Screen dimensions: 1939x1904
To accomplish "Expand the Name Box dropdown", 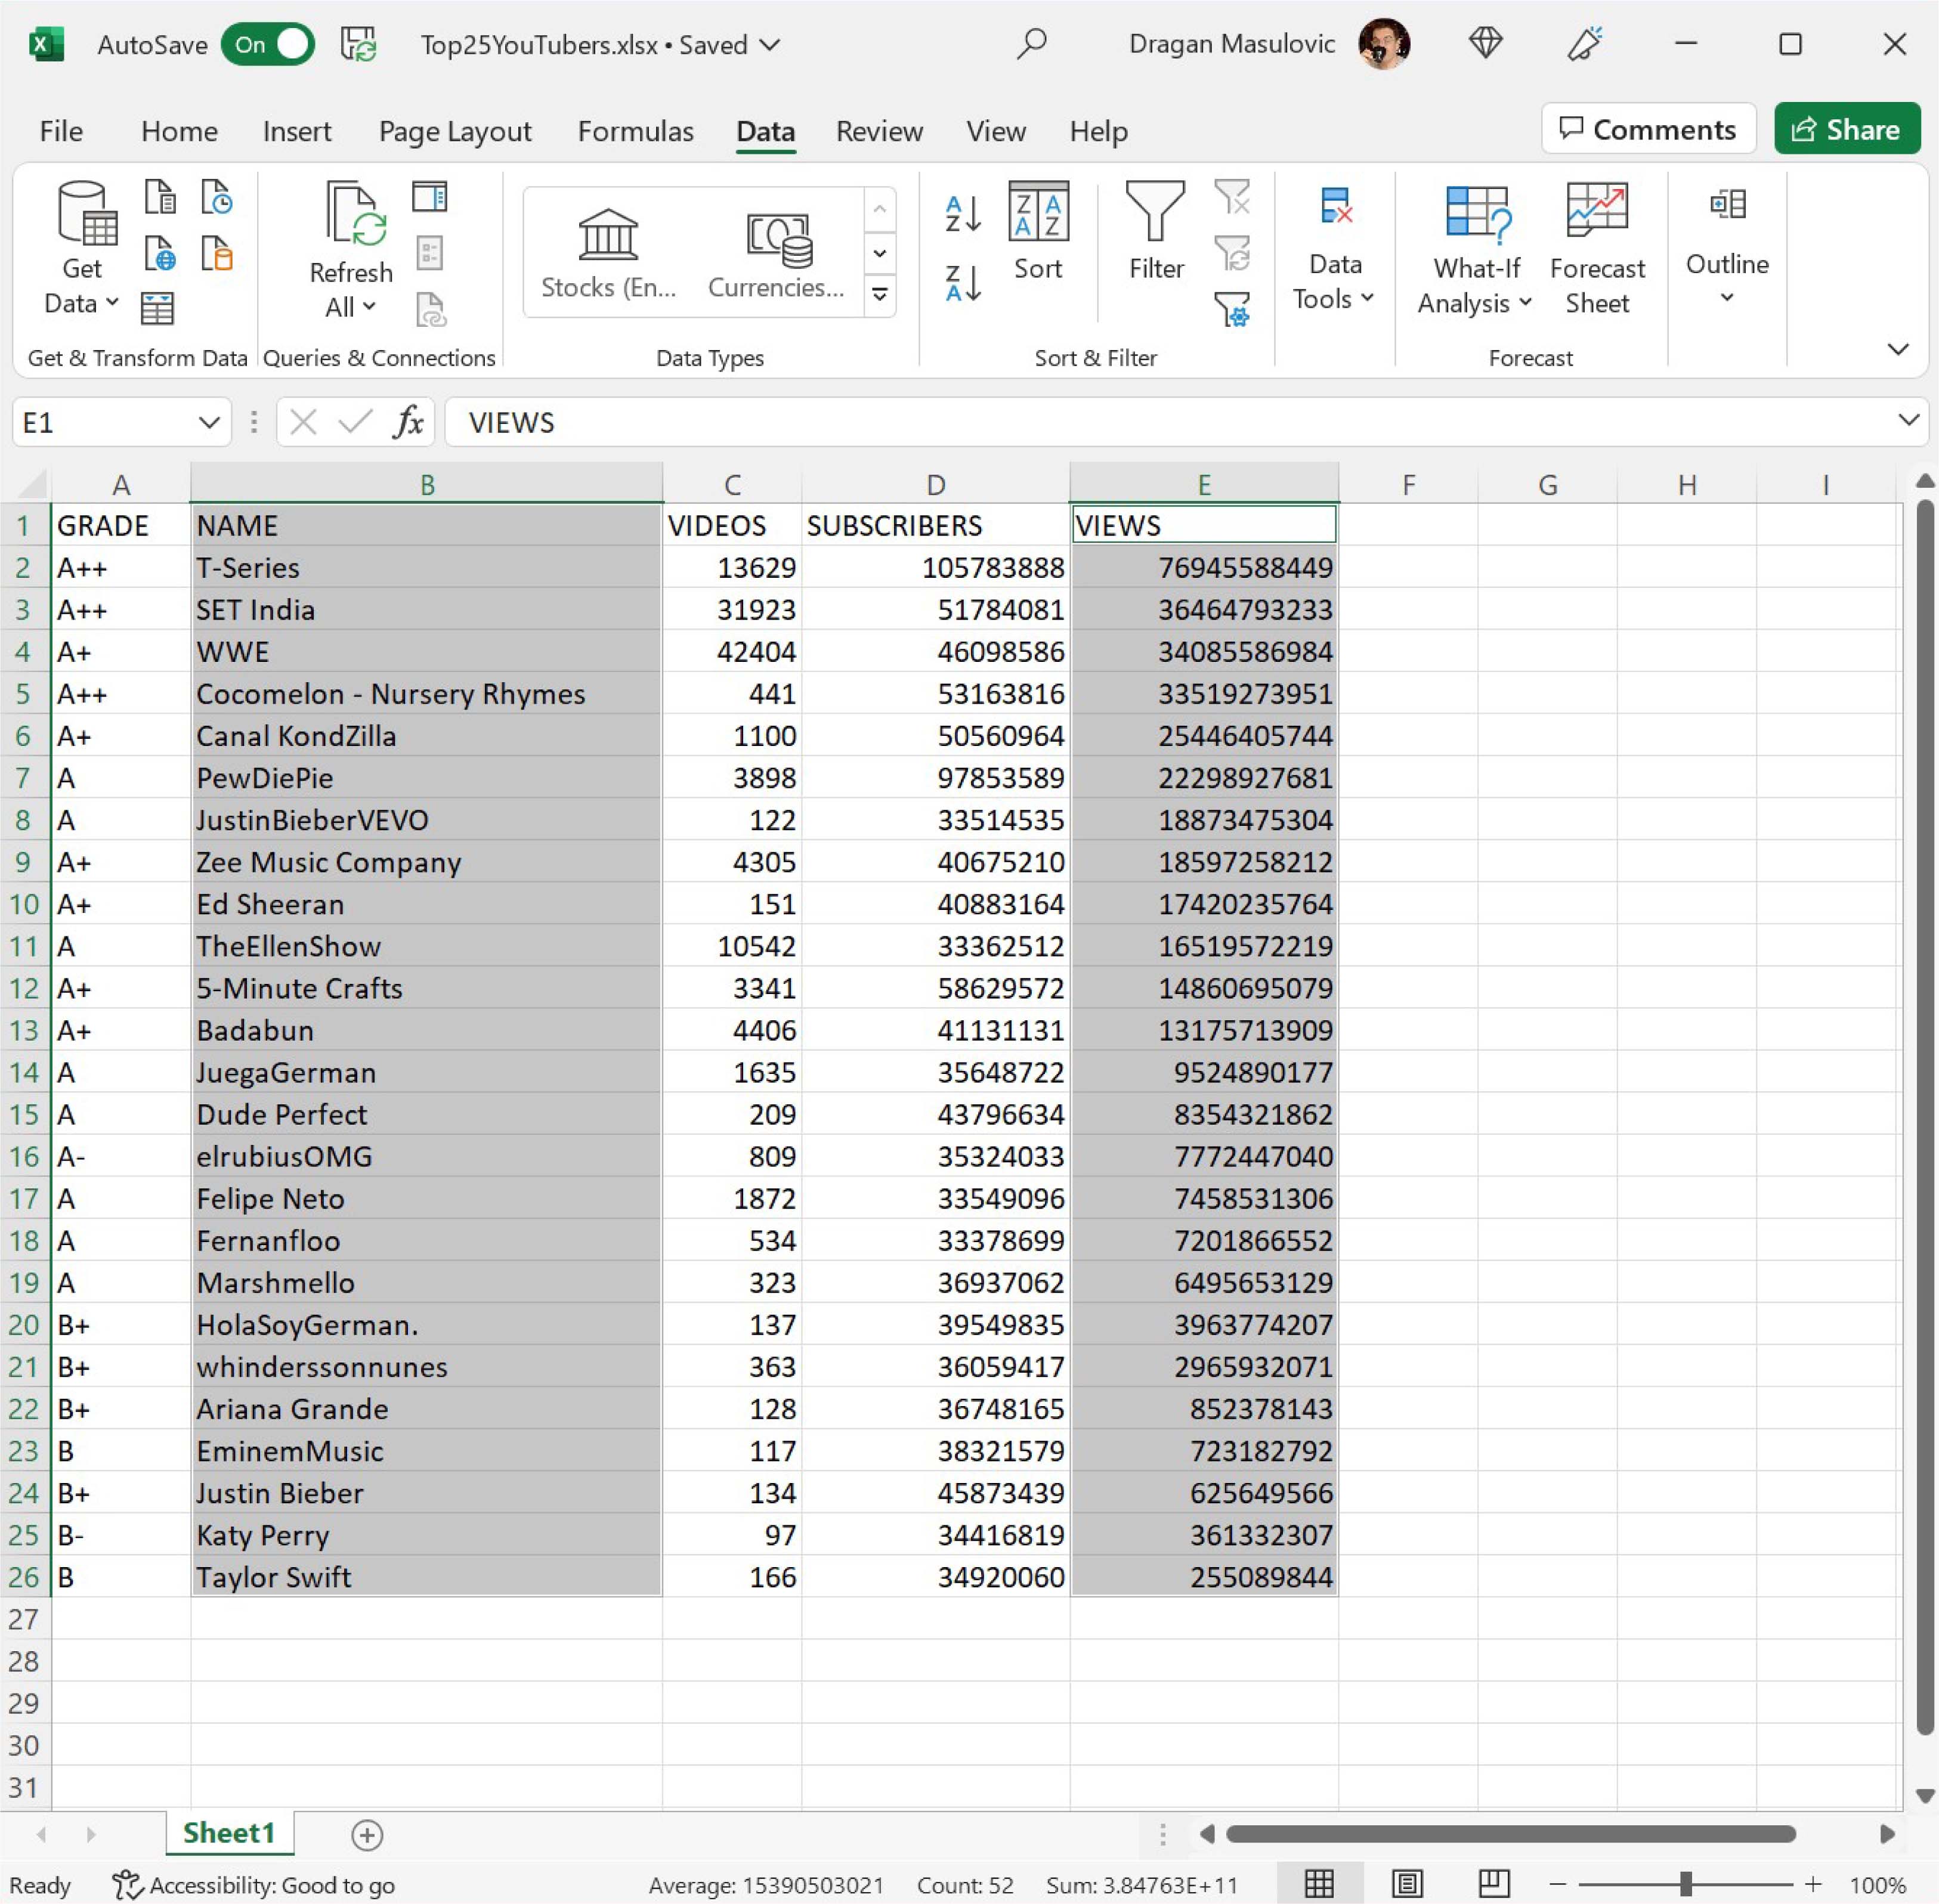I will [208, 423].
